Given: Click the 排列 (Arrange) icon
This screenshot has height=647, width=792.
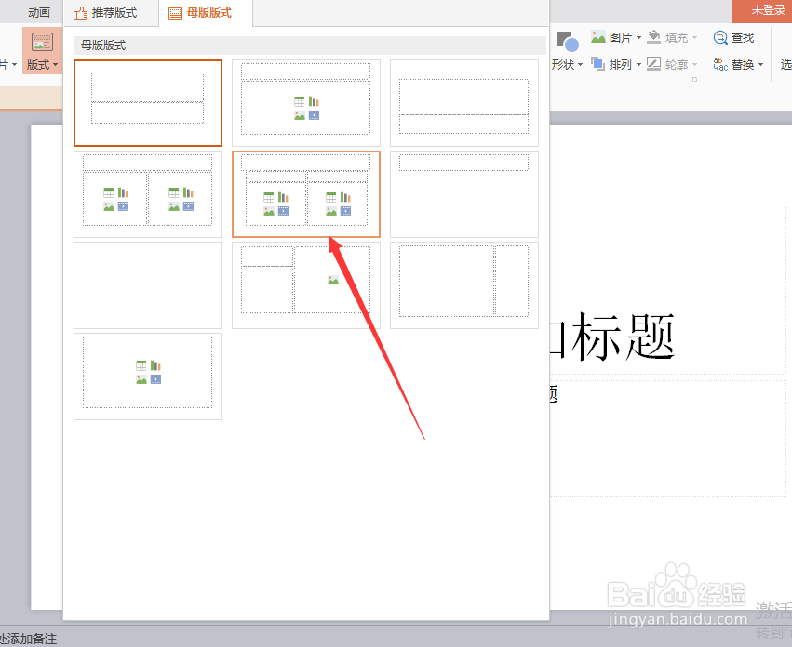Looking at the screenshot, I should pos(614,63).
